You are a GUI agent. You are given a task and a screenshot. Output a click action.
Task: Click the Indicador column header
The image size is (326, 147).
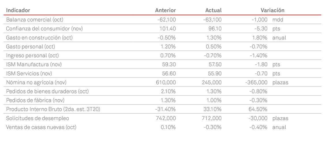tap(18, 10)
